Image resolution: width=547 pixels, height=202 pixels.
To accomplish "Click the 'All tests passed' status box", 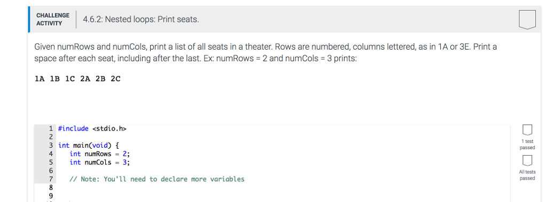I will point(527,160).
